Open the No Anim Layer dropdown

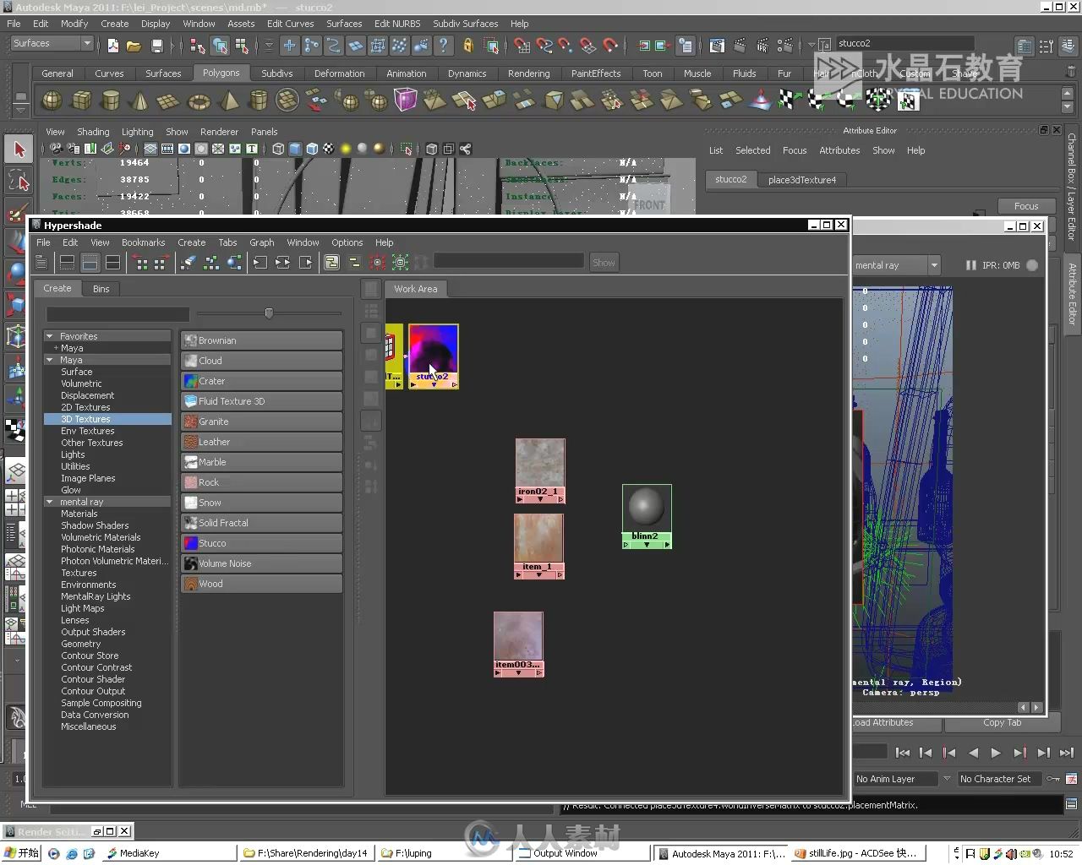(896, 779)
